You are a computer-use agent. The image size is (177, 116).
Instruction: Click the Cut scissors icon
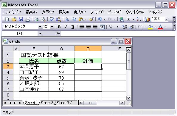coord(67,19)
